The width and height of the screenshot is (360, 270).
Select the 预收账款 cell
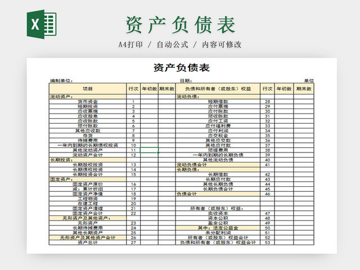[218, 116]
